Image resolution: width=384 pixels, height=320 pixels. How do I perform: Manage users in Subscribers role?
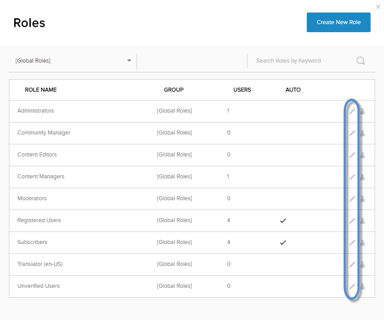point(363,243)
